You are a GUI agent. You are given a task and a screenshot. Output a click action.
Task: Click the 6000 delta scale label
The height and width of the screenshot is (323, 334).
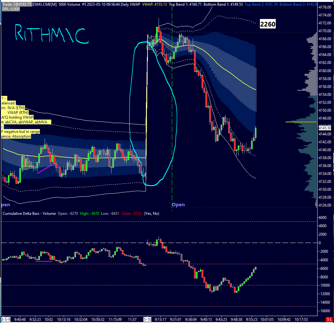point(323,217)
